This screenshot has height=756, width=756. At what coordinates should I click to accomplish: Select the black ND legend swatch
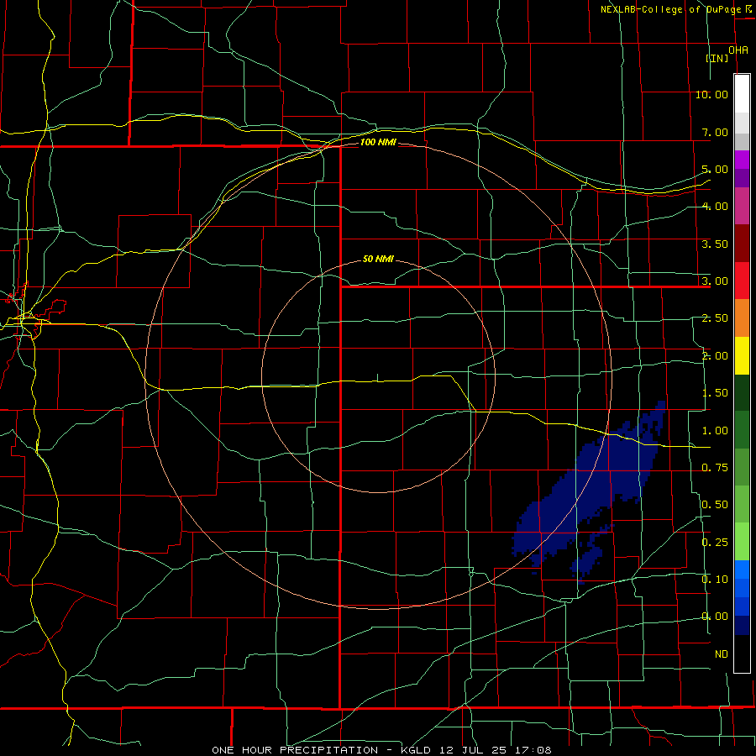[742, 654]
